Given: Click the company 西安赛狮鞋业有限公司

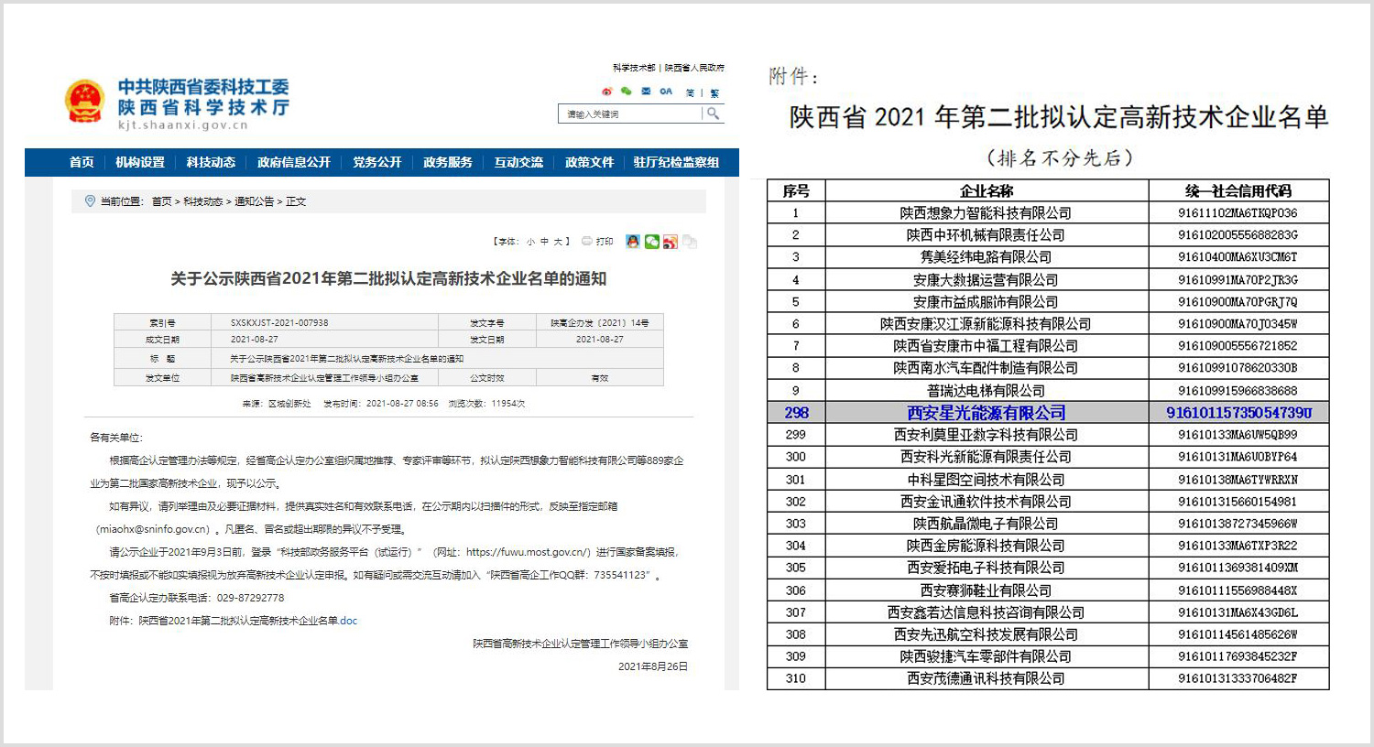Looking at the screenshot, I should coord(986,590).
